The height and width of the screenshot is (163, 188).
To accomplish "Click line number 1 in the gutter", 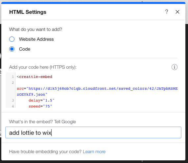I will 13,77.
